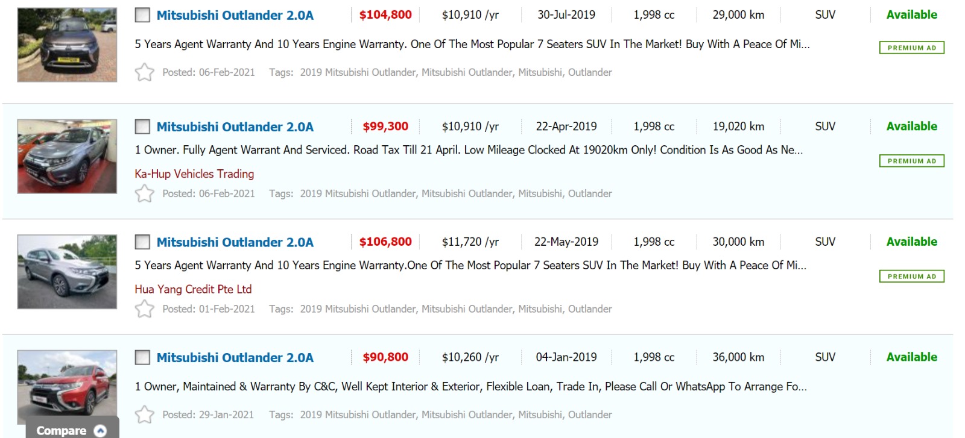Open the $106,800 Mitsubishi Outlander 2.0A title
Screen dimensions: 965x438
click(x=235, y=242)
